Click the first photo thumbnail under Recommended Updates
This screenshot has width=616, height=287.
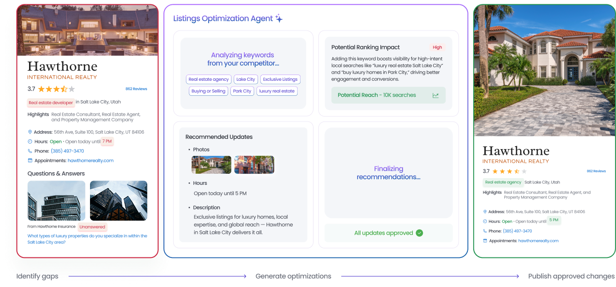(211, 165)
